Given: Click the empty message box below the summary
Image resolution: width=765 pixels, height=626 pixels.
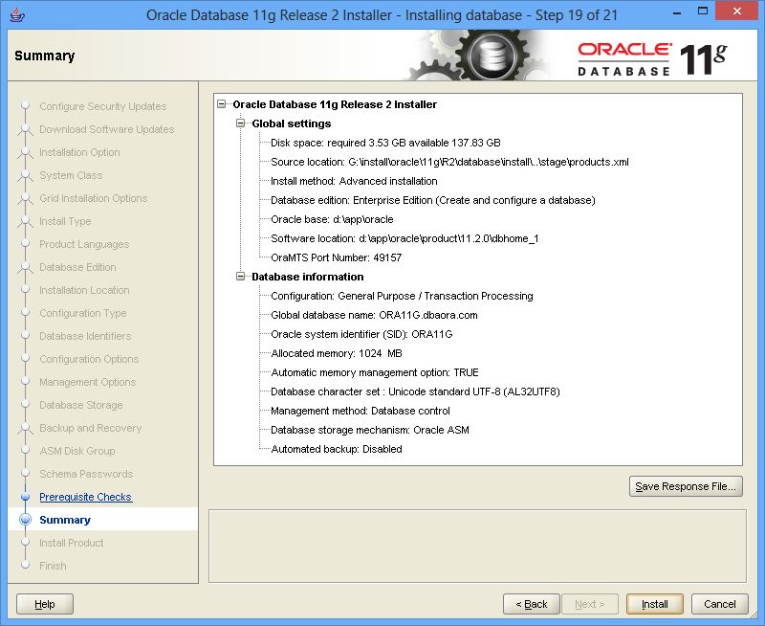Looking at the screenshot, I should pos(477,546).
